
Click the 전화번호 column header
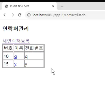click(x=34, y=48)
